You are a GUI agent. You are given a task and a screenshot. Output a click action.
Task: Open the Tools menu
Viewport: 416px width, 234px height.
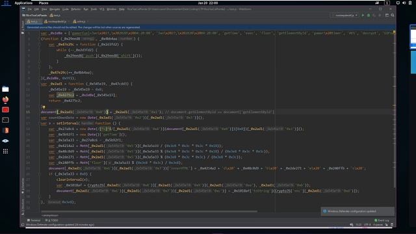(x=94, y=9)
